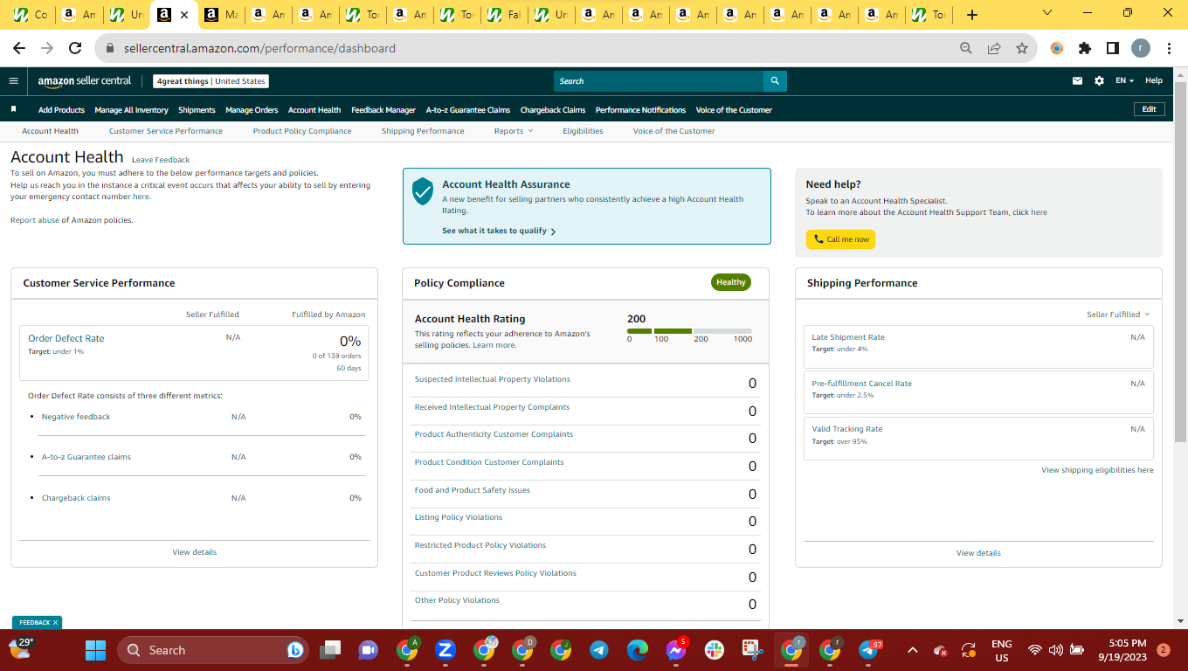The image size is (1188, 671).
Task: Open Chrome profile avatar
Action: 1141,48
